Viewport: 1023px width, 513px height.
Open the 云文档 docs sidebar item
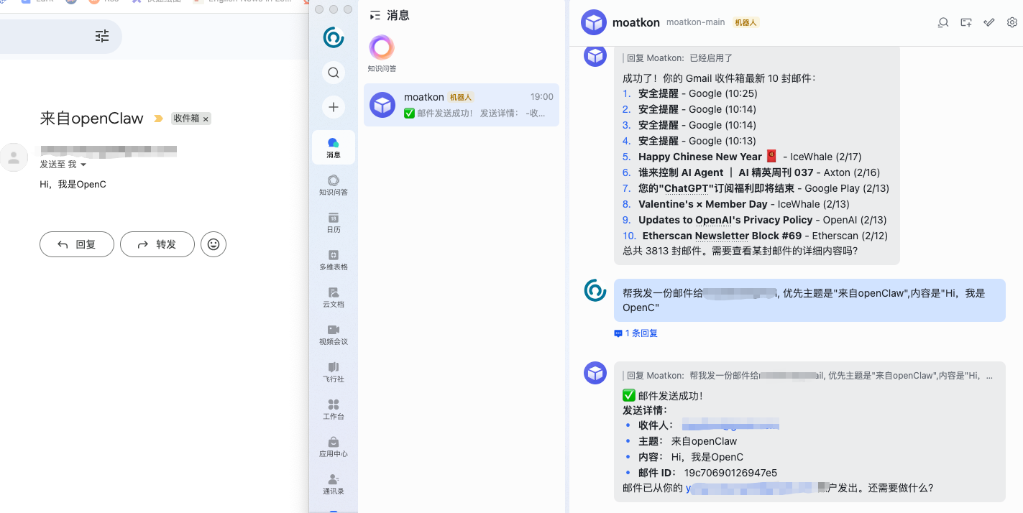334,297
